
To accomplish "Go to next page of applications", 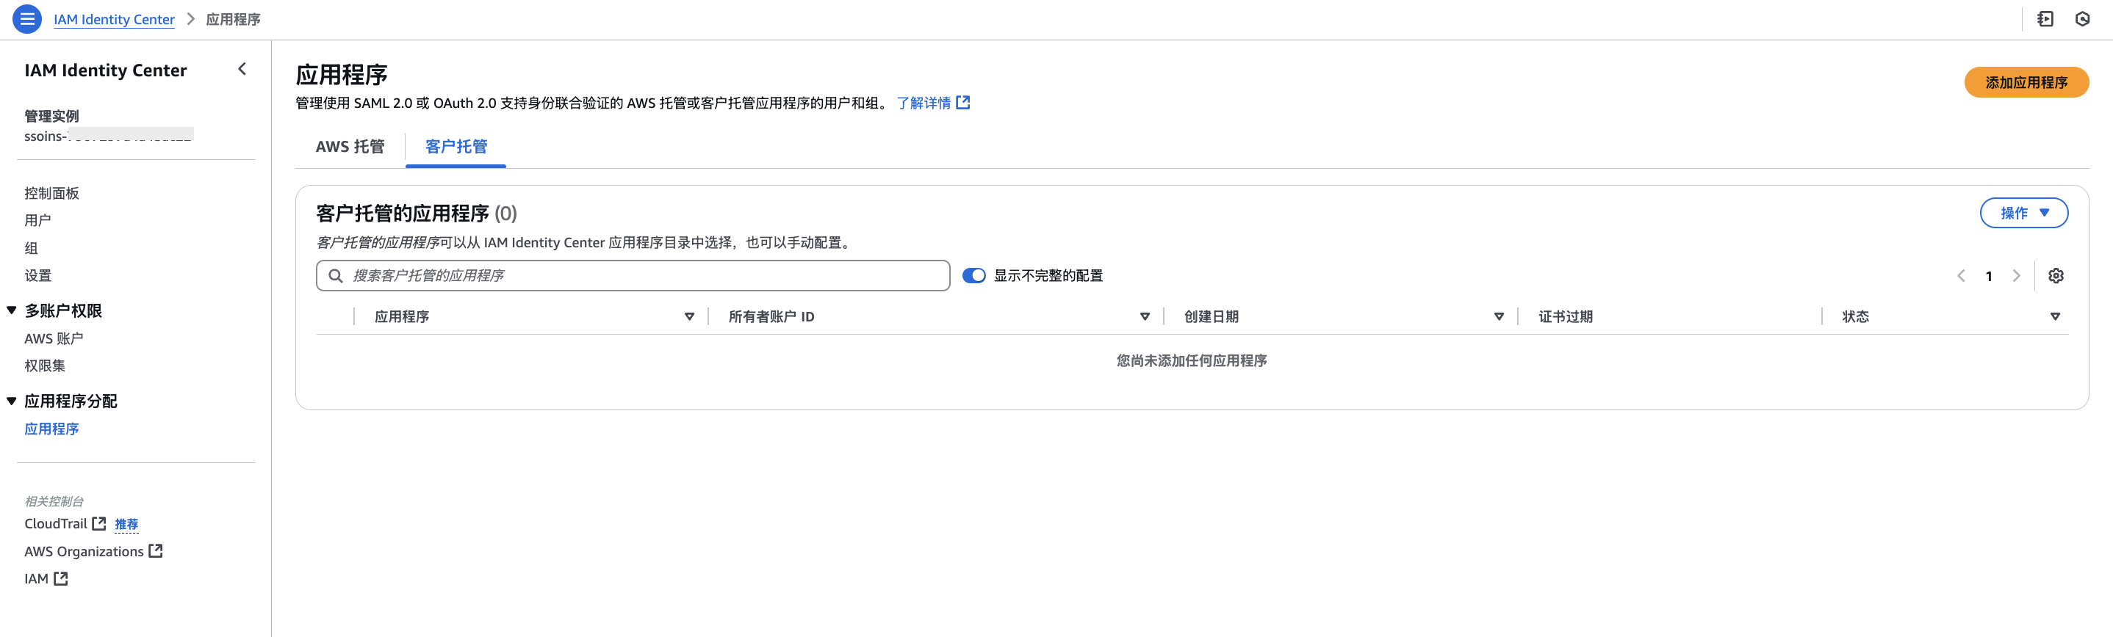I will (x=2016, y=275).
